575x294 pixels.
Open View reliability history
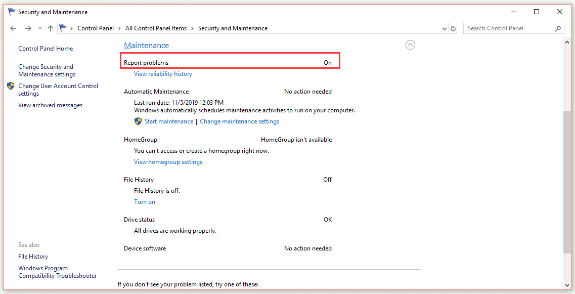[163, 74]
